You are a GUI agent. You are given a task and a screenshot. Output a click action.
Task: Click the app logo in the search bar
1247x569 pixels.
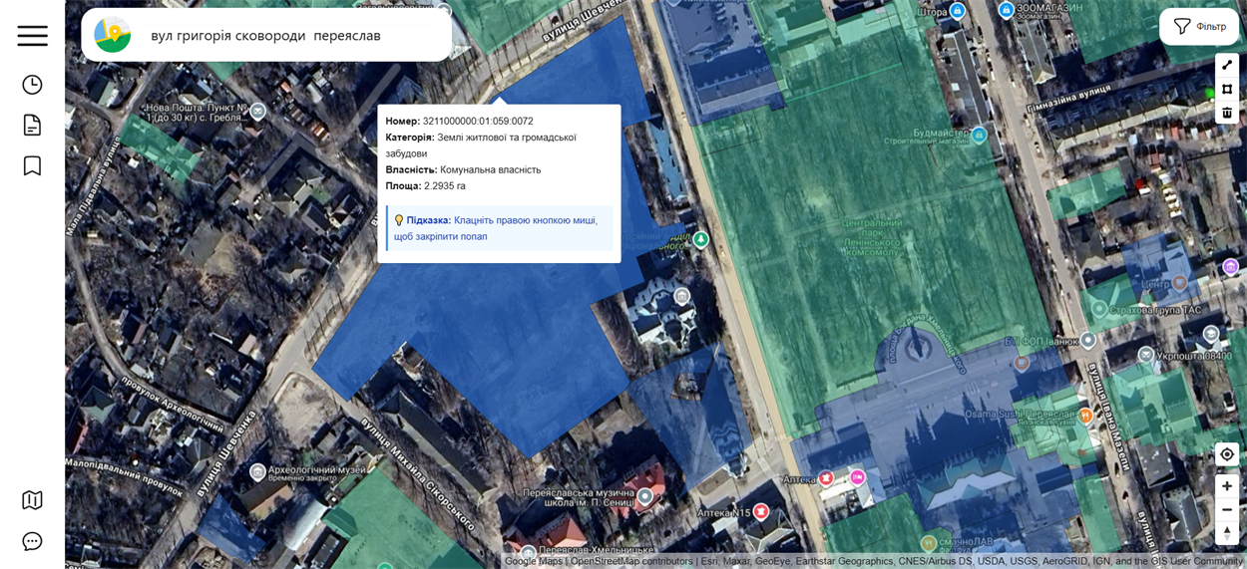(x=113, y=35)
